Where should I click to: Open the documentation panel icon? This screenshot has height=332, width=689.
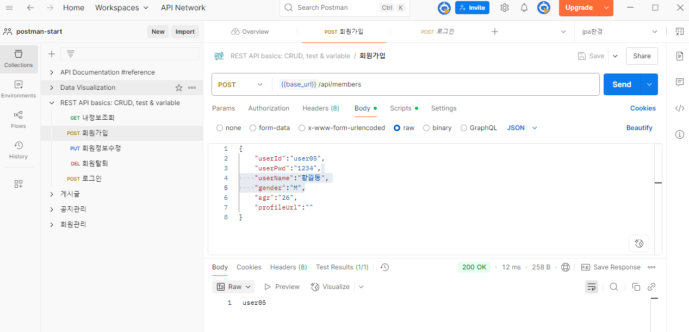(x=679, y=56)
